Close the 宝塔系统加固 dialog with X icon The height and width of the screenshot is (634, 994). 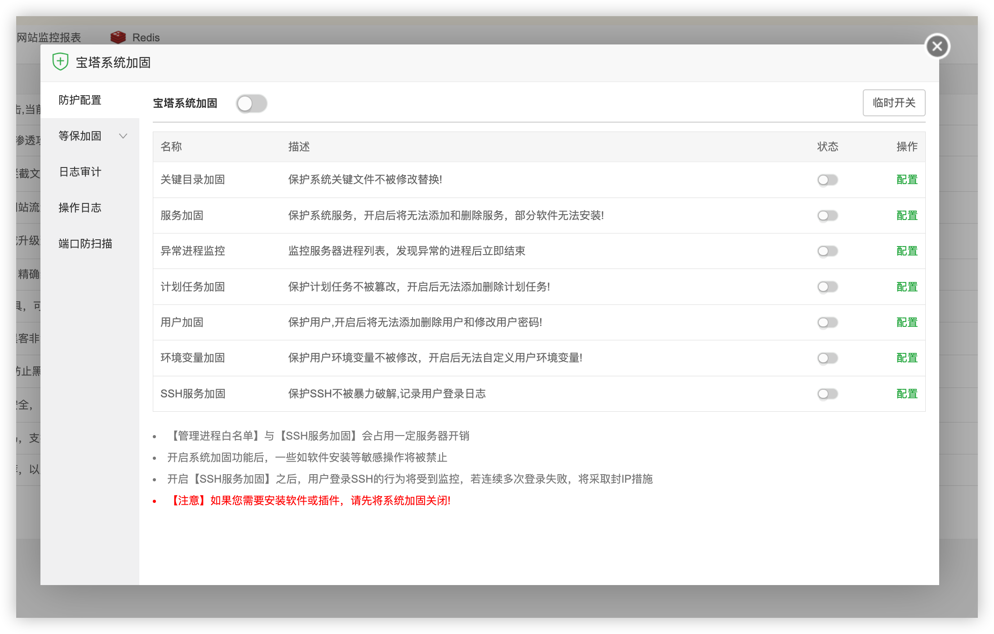pyautogui.click(x=937, y=46)
